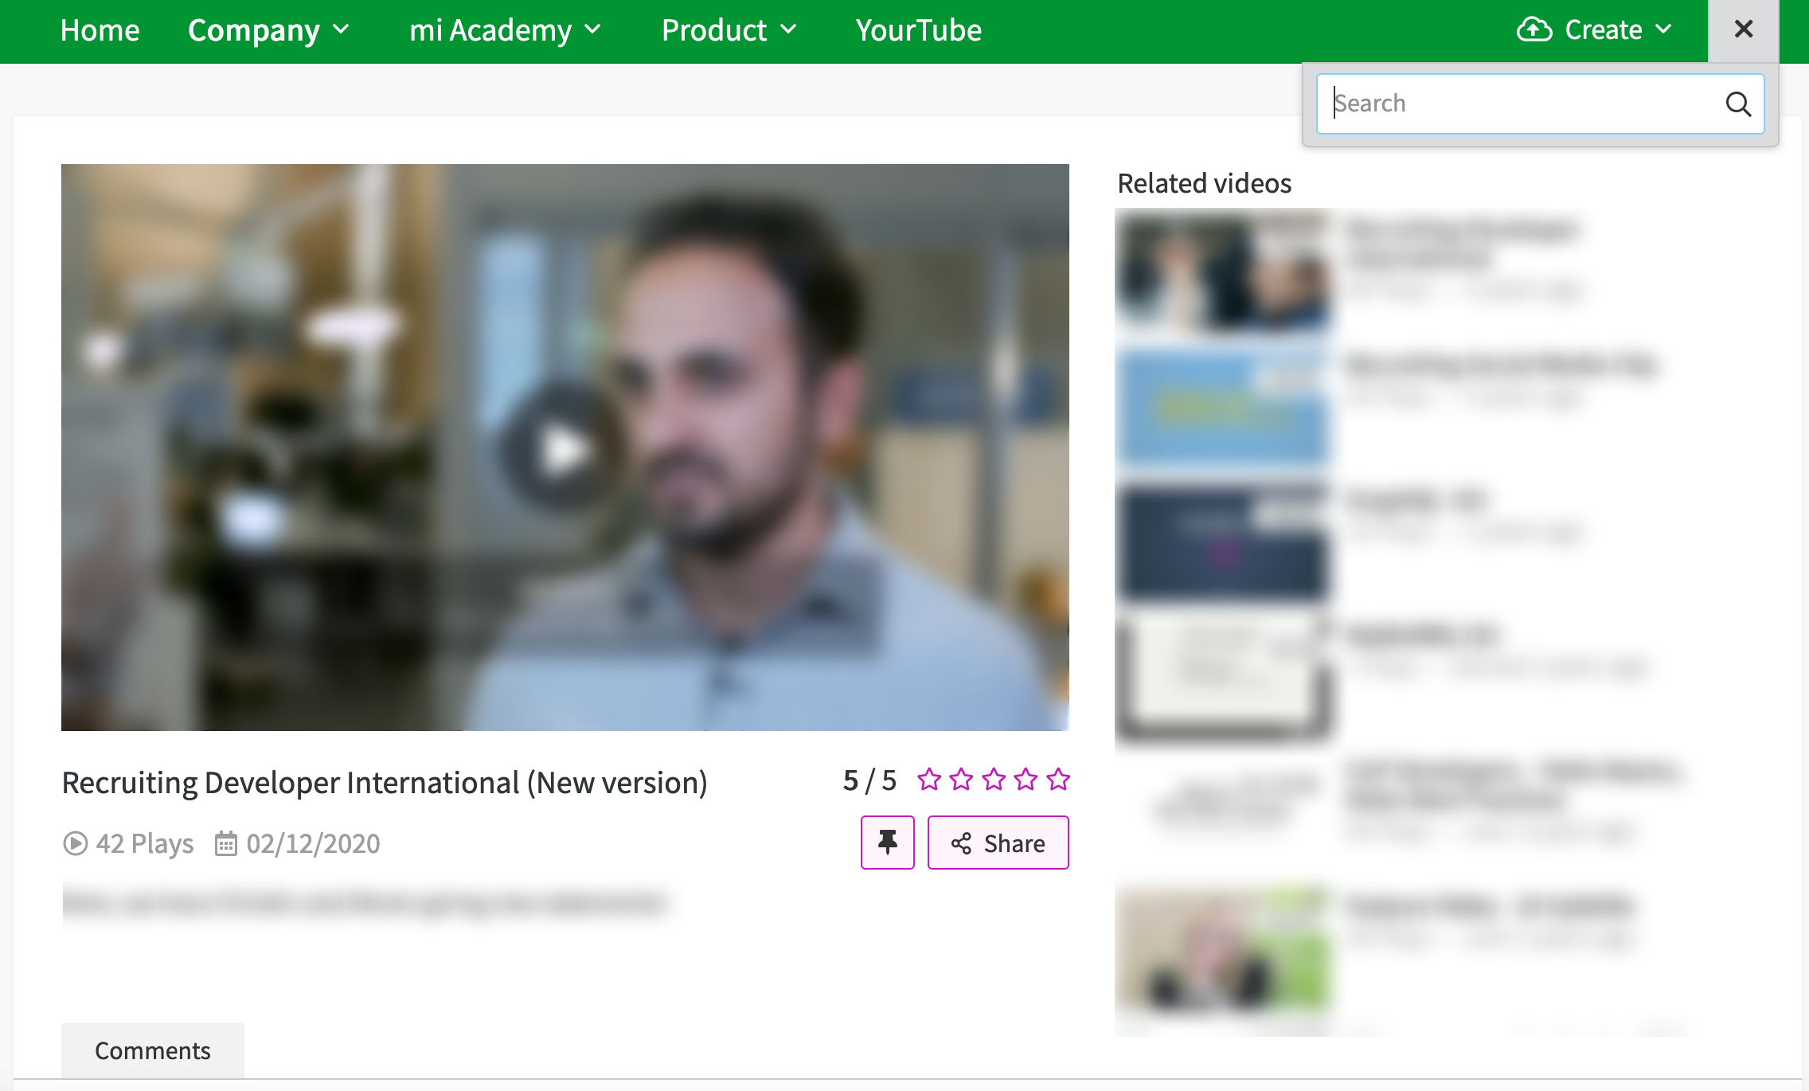Image resolution: width=1809 pixels, height=1091 pixels.
Task: Click the calendar date icon
Action: (228, 843)
